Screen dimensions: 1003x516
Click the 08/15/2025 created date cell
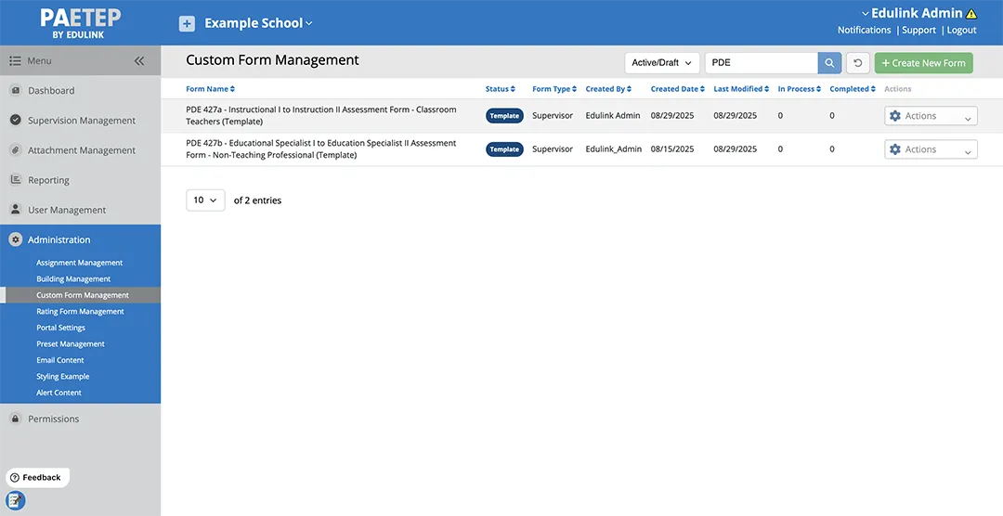[x=672, y=149]
